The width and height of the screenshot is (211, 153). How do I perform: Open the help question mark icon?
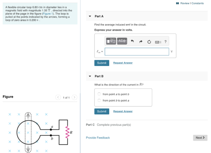coord(165,42)
